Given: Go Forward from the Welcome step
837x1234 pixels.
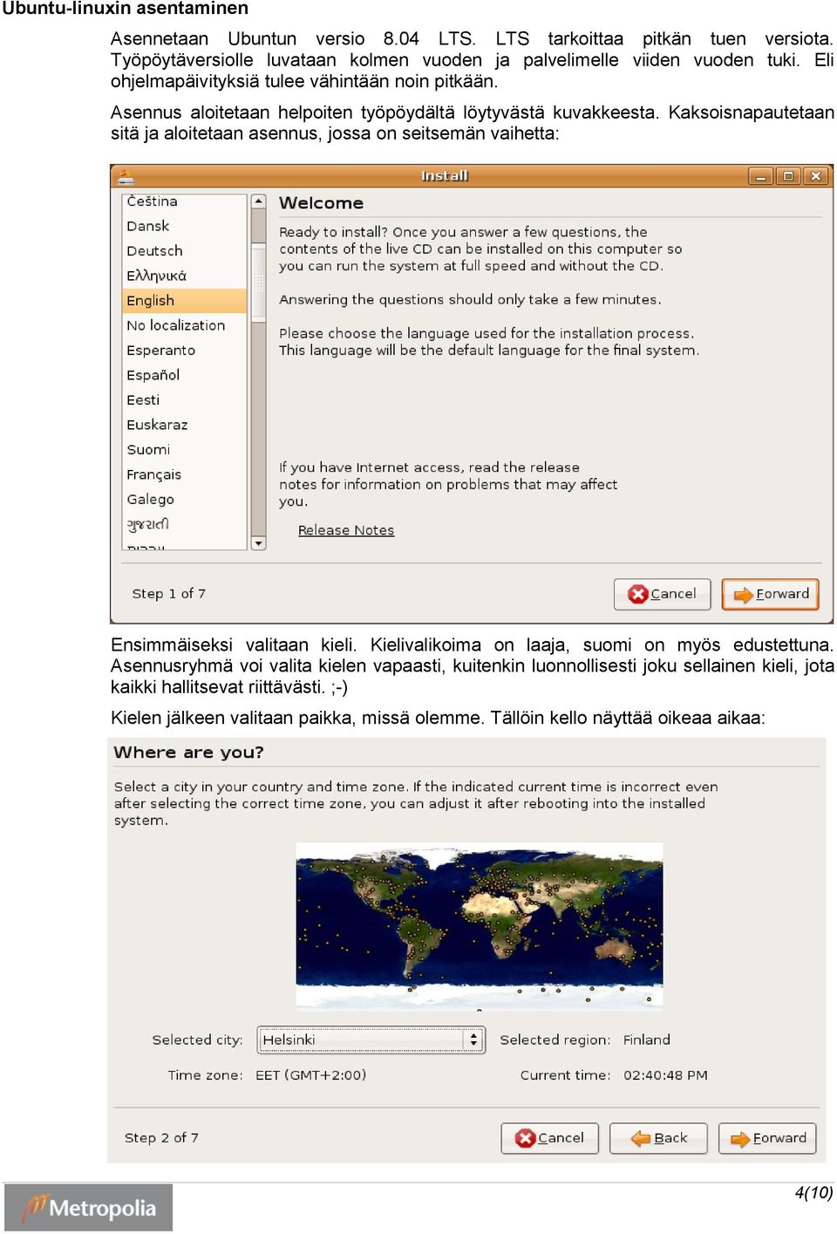Looking at the screenshot, I should pyautogui.click(x=771, y=594).
